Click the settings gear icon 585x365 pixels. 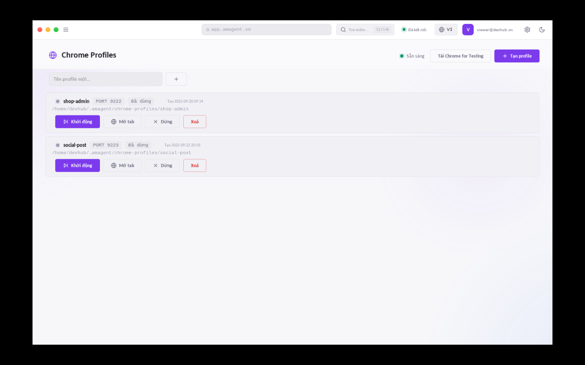pyautogui.click(x=527, y=30)
